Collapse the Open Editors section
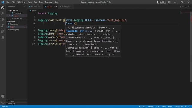 (17, 10)
